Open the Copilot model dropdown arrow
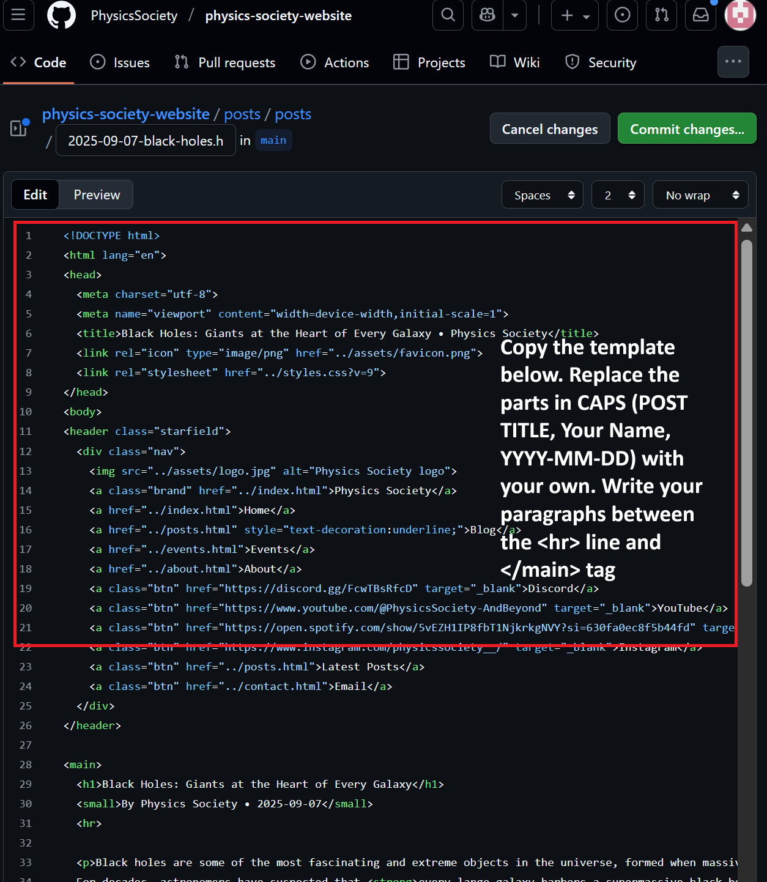This screenshot has height=882, width=767. (514, 15)
